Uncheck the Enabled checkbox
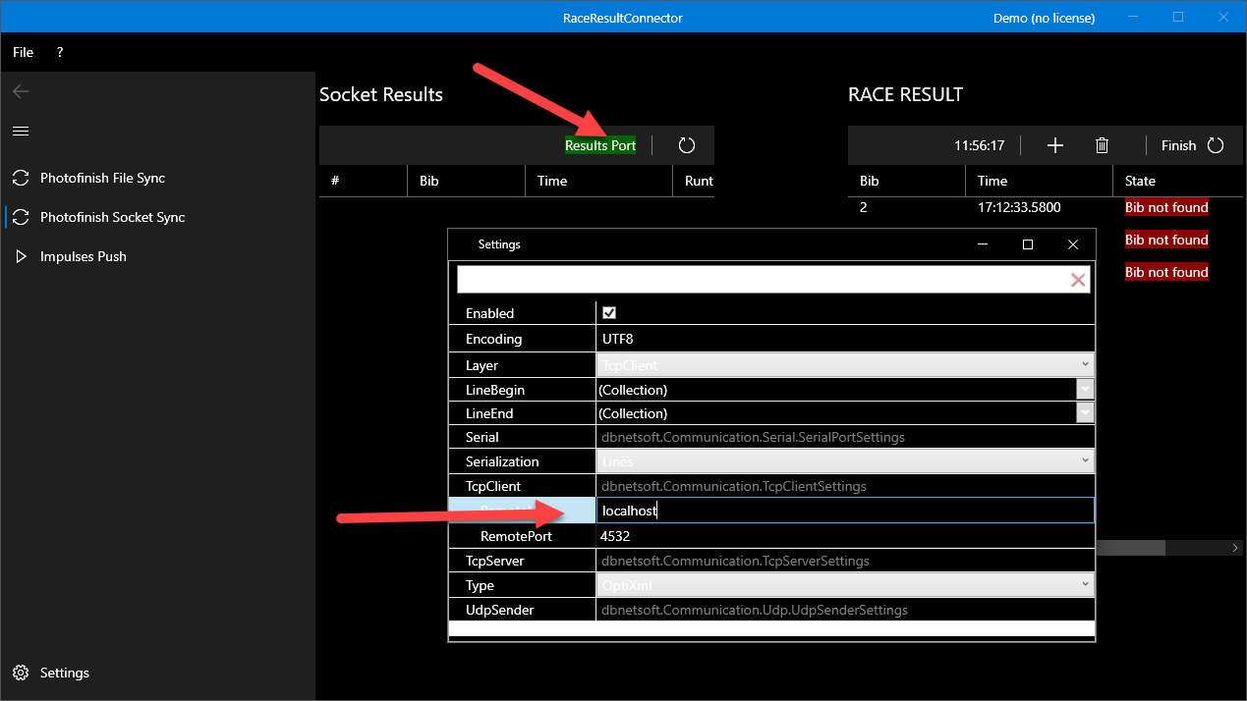The width and height of the screenshot is (1247, 701). coord(609,312)
